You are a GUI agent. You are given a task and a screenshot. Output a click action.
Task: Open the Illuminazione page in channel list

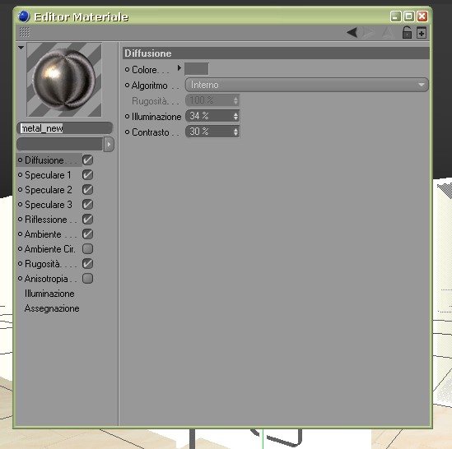[x=49, y=294]
